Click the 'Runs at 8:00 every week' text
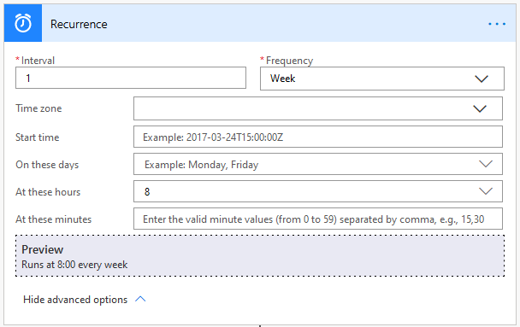The width and height of the screenshot is (520, 327). [x=74, y=265]
